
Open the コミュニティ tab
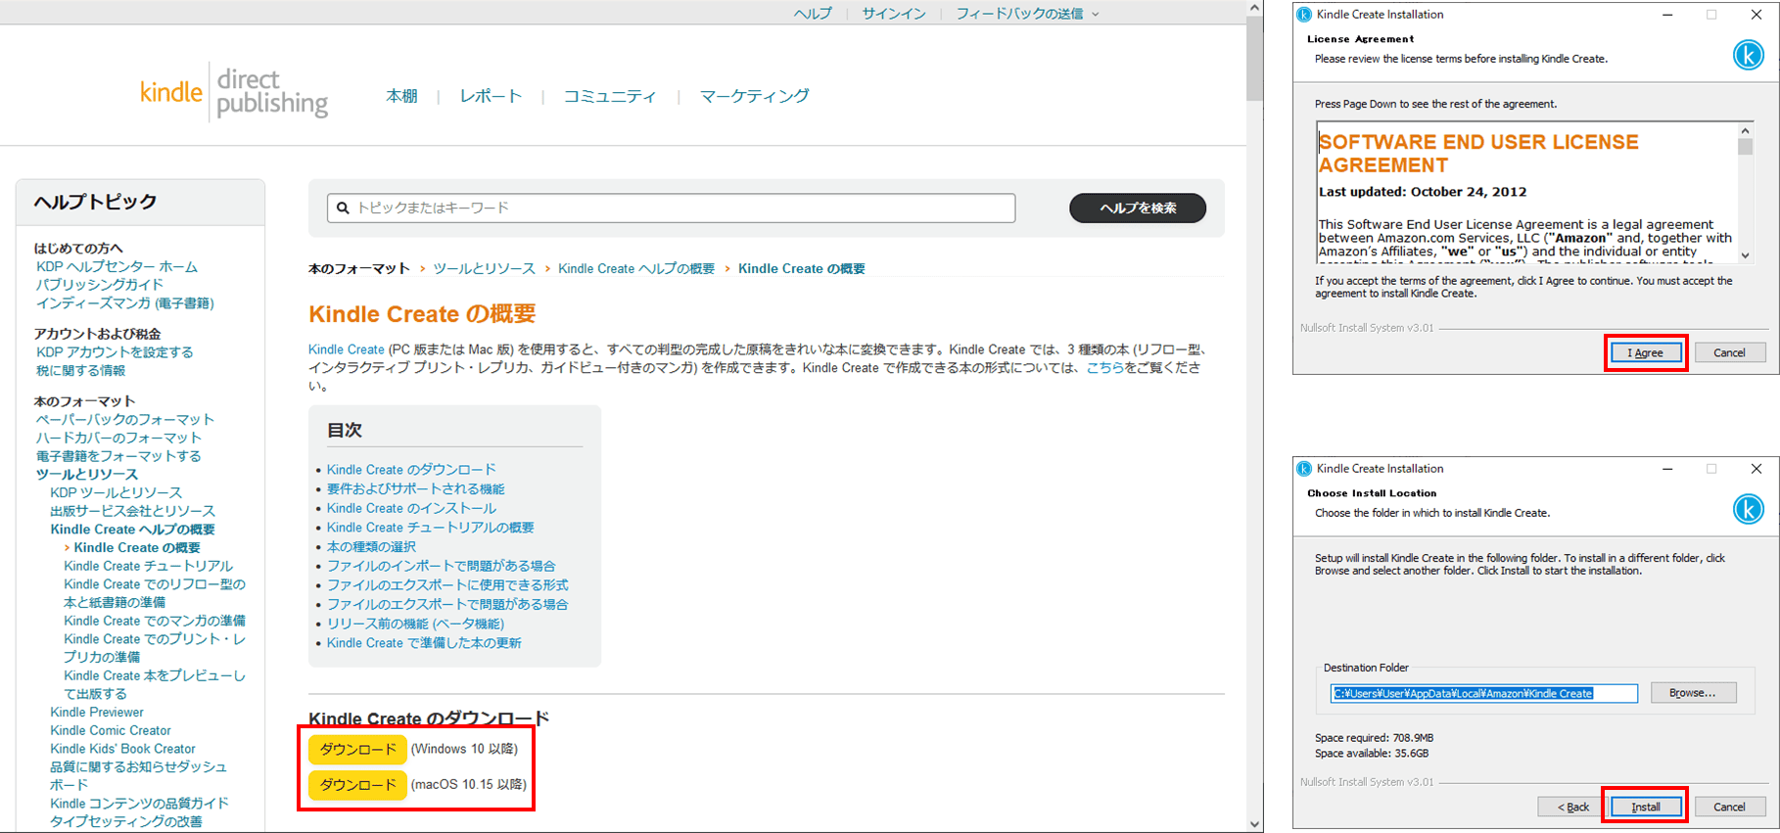coord(610,96)
